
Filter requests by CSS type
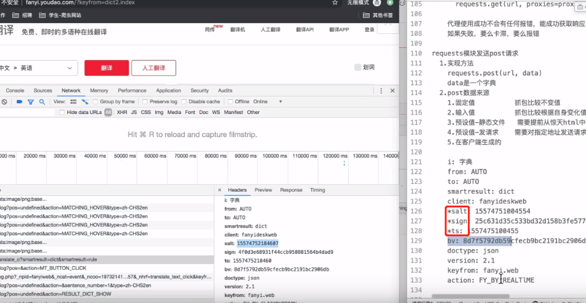146,112
